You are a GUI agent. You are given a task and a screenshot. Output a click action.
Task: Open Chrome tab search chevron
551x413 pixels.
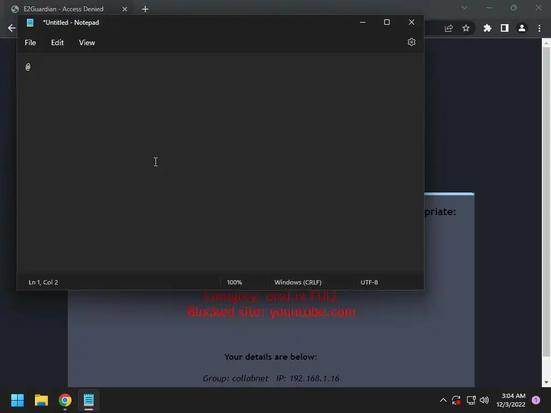pyautogui.click(x=464, y=8)
